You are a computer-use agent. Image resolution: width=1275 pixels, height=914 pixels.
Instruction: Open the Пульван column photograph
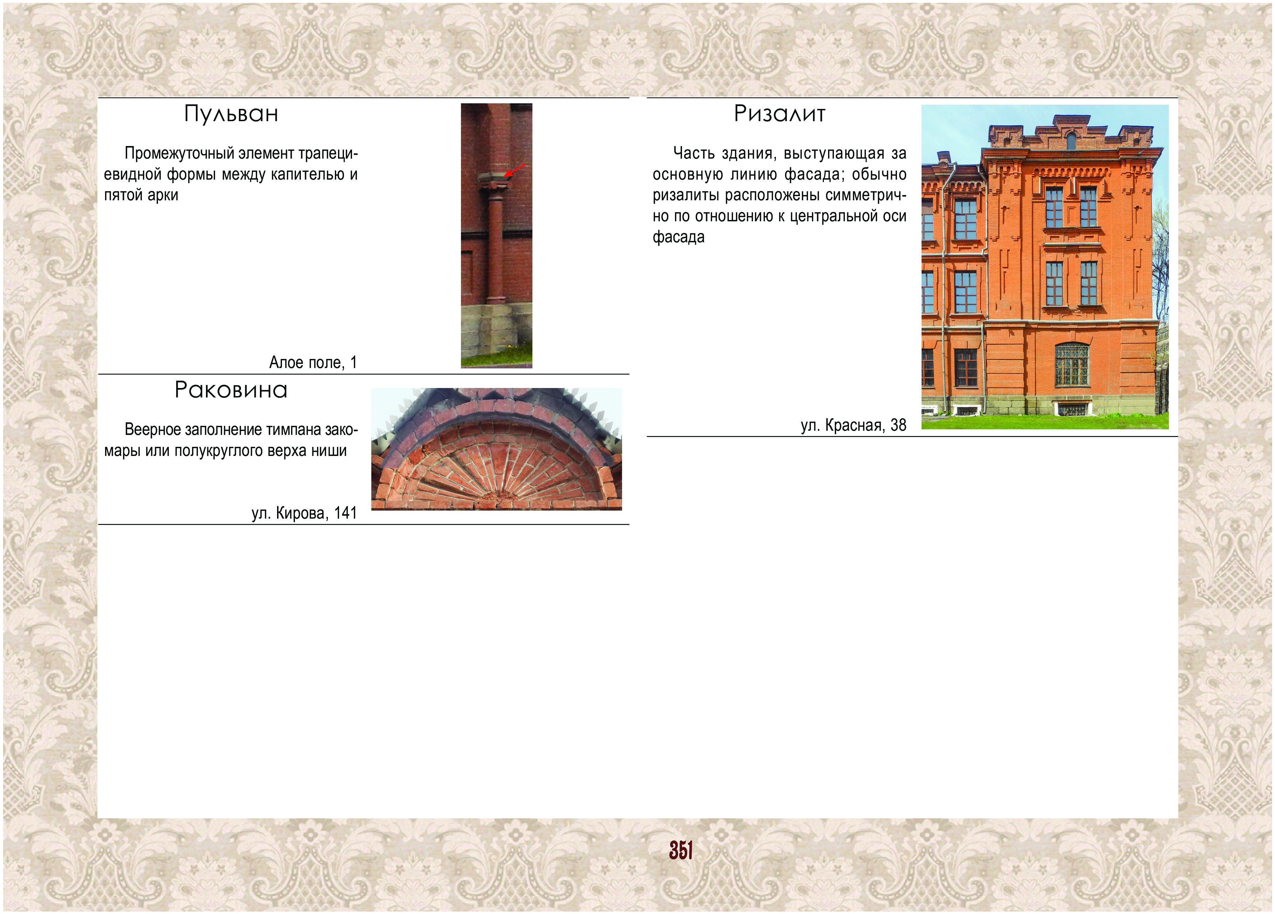point(496,236)
